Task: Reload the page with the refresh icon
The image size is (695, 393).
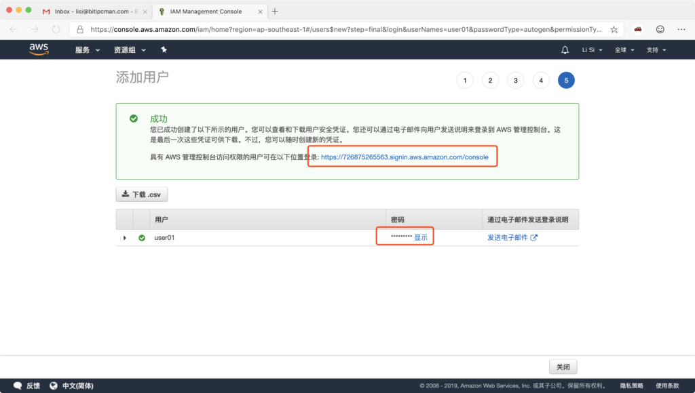Action: [x=56, y=29]
